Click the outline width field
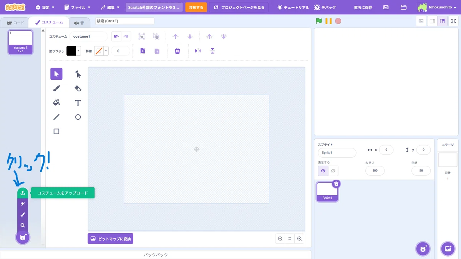Viewport: 461px width, 259px height. pos(120,51)
